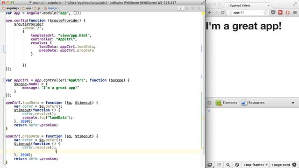Click the $routeProvider parameter in app.config

tap(64, 21)
